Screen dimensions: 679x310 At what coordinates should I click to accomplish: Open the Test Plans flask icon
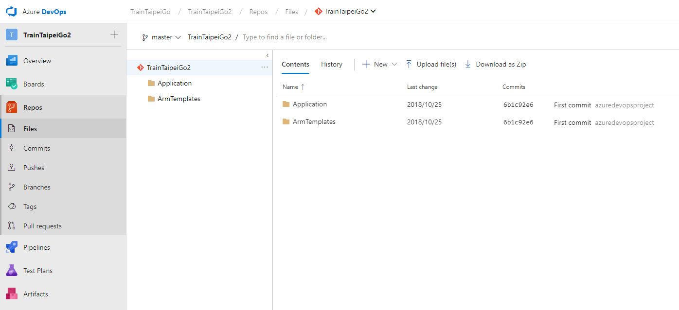(12, 271)
